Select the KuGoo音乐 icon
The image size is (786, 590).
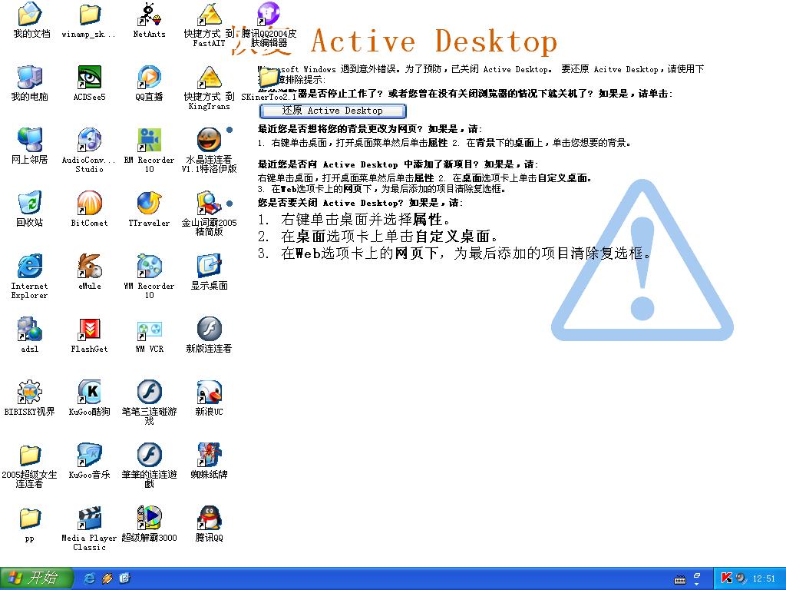tap(89, 455)
